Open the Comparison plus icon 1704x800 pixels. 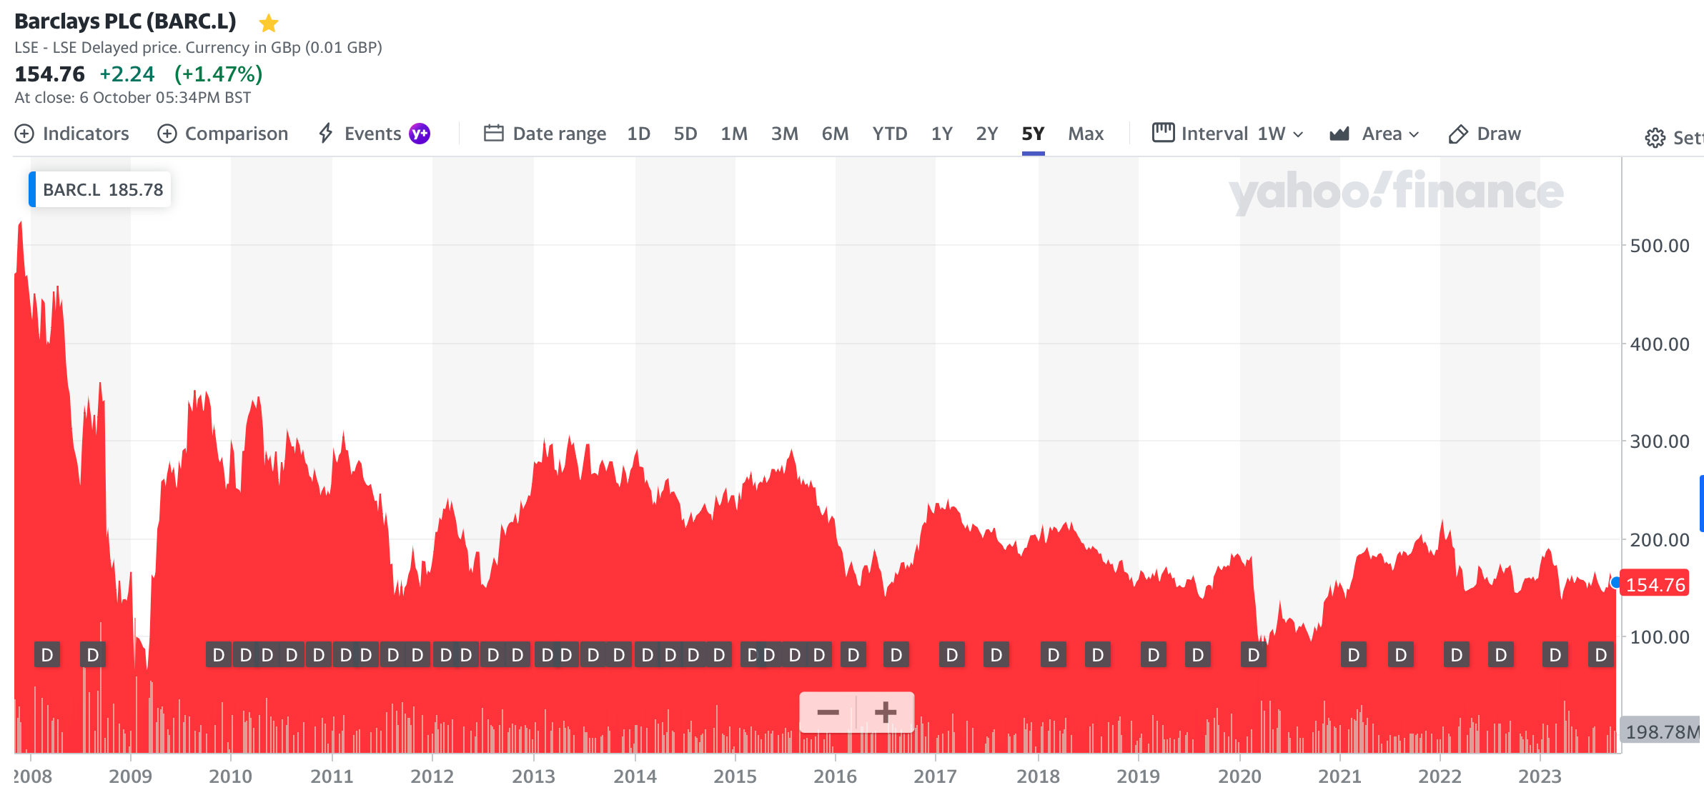click(167, 134)
